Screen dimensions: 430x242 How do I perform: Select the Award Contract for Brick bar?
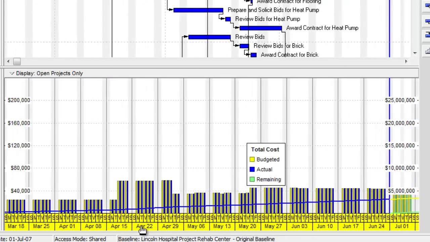tap(254, 55)
